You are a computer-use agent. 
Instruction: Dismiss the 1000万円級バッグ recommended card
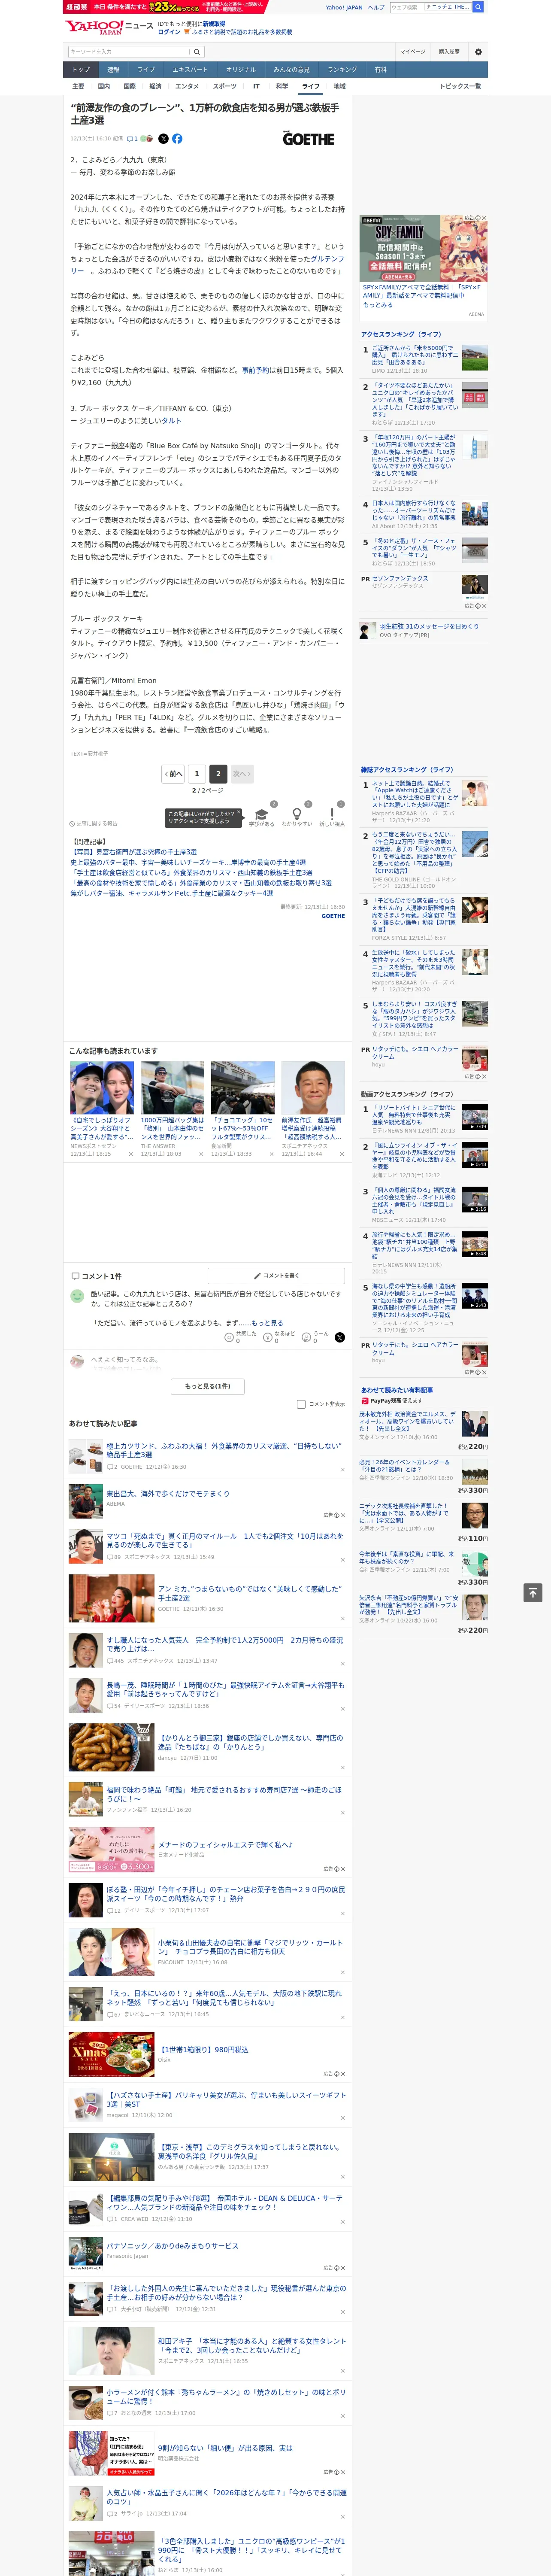[201, 1154]
